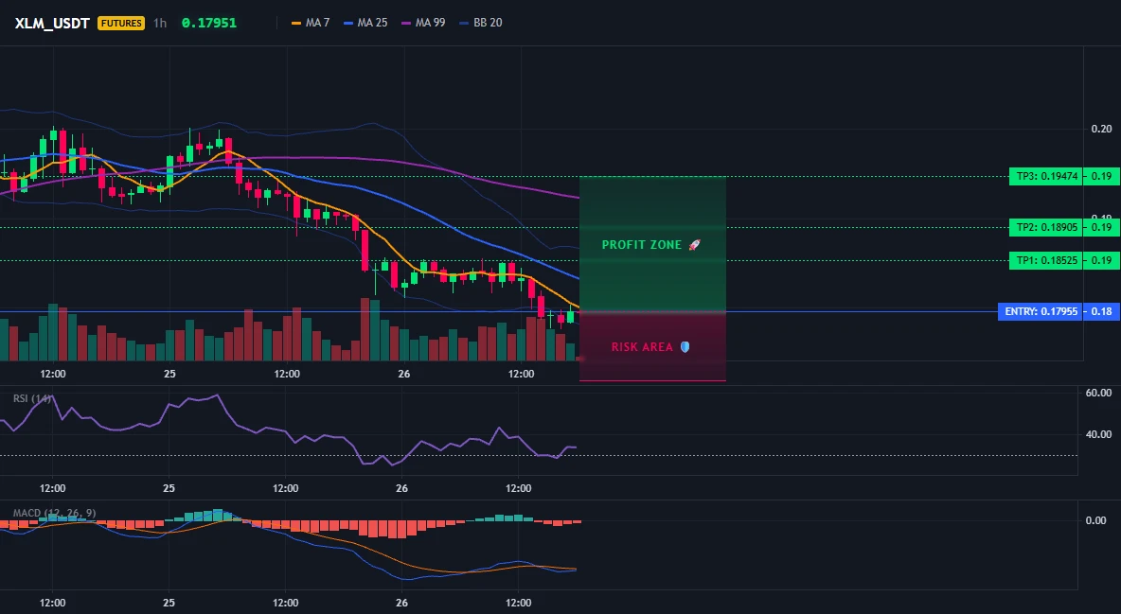Click the 0.20 price axis value

pyautogui.click(x=1101, y=130)
